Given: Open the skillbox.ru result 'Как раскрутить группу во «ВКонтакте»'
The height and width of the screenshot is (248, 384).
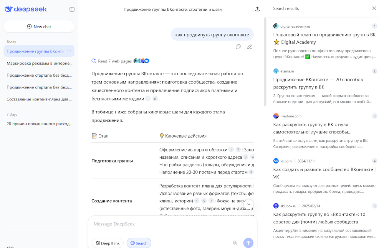Looking at the screenshot, I should [x=319, y=218].
